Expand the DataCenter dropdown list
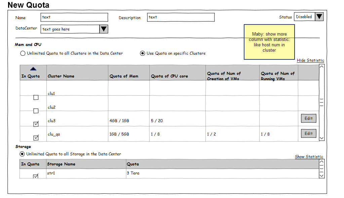The height and width of the screenshot is (198, 344). tap(104, 29)
